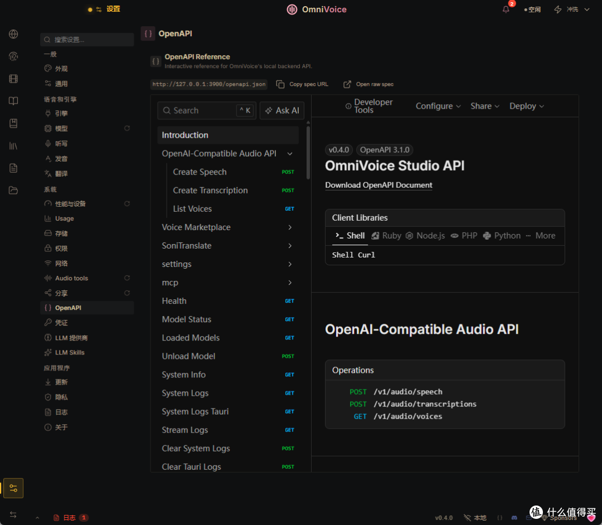Open POST /v1/audio/speech operation
The width and height of the screenshot is (602, 525).
pyautogui.click(x=396, y=392)
